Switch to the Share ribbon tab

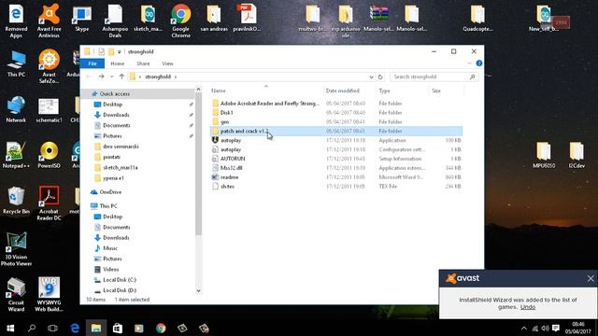pyautogui.click(x=143, y=63)
